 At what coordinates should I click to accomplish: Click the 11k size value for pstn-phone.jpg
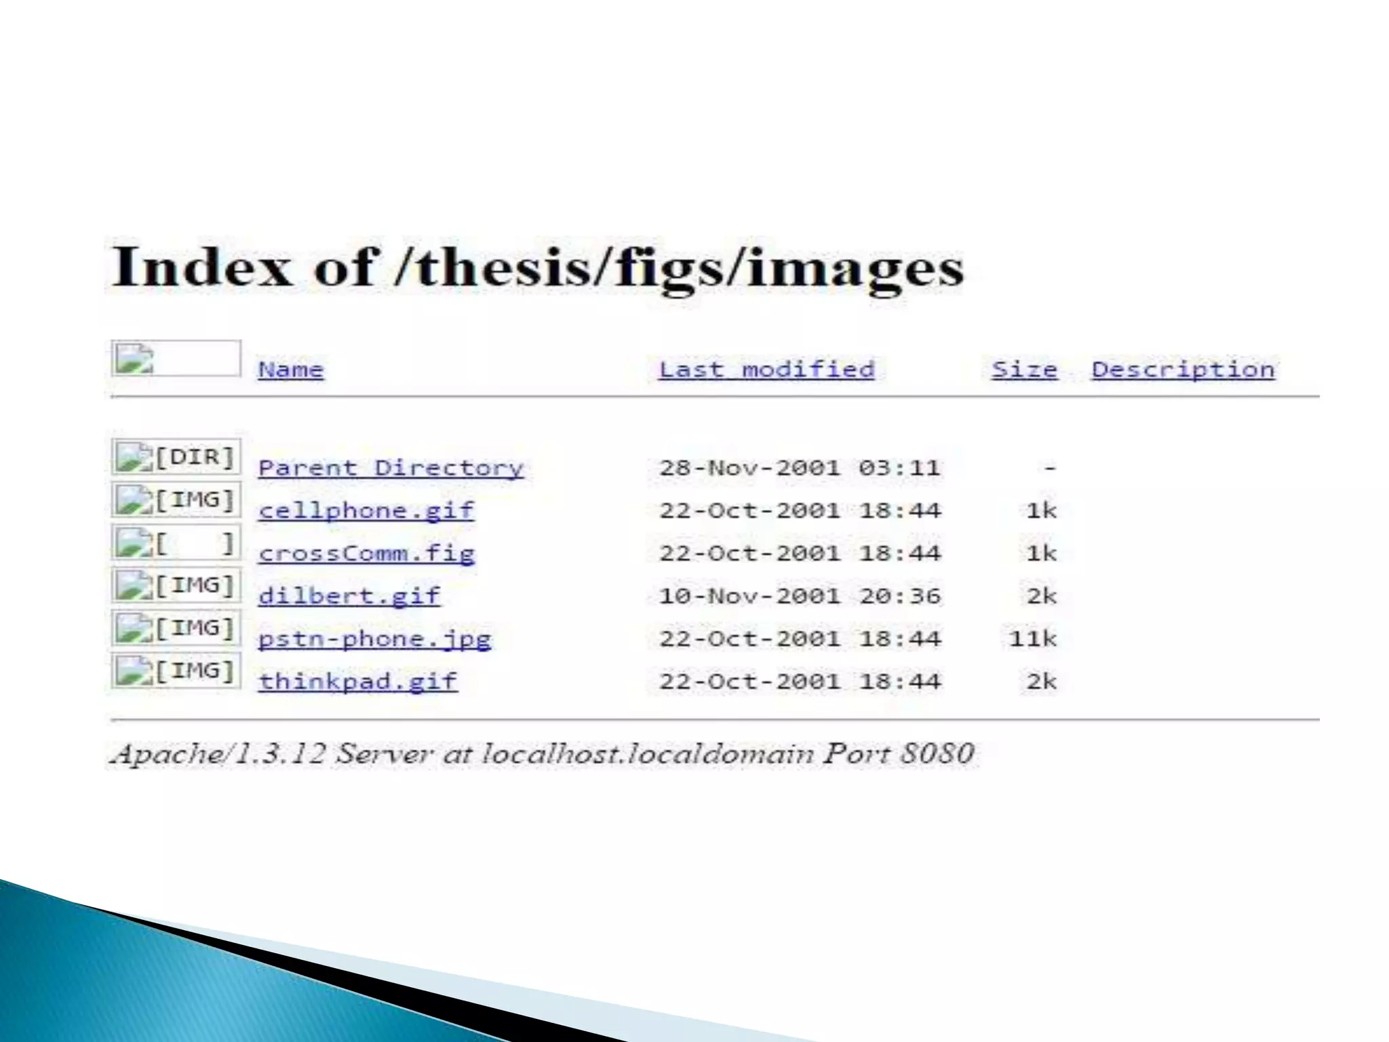[x=1032, y=639]
